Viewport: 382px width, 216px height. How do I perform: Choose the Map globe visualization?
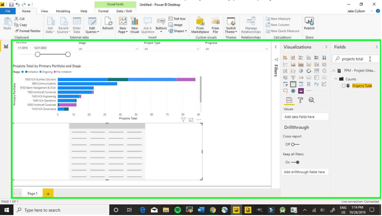(x=324, y=71)
